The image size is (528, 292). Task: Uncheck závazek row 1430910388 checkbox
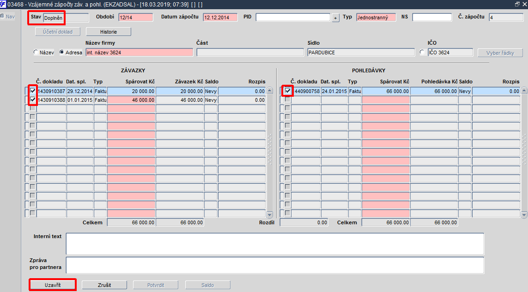(33, 99)
